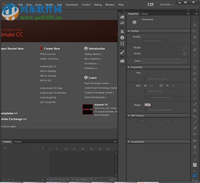Select the Rectangle tool
Viewport: 200px width, 183px height.
tap(195, 68)
